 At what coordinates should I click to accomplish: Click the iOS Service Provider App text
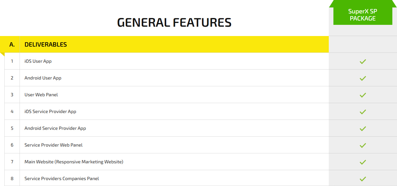[x=50, y=111]
